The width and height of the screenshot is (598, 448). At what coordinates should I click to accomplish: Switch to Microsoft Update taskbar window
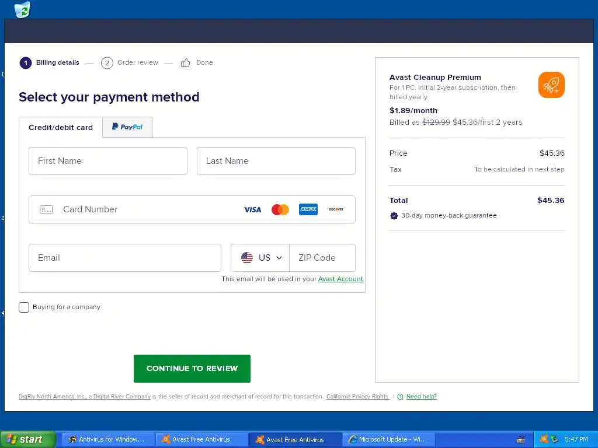(x=389, y=439)
